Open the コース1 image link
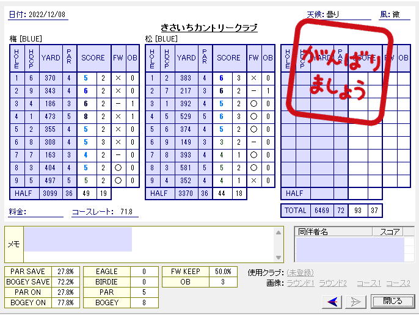The image size is (419, 315). pos(369,283)
